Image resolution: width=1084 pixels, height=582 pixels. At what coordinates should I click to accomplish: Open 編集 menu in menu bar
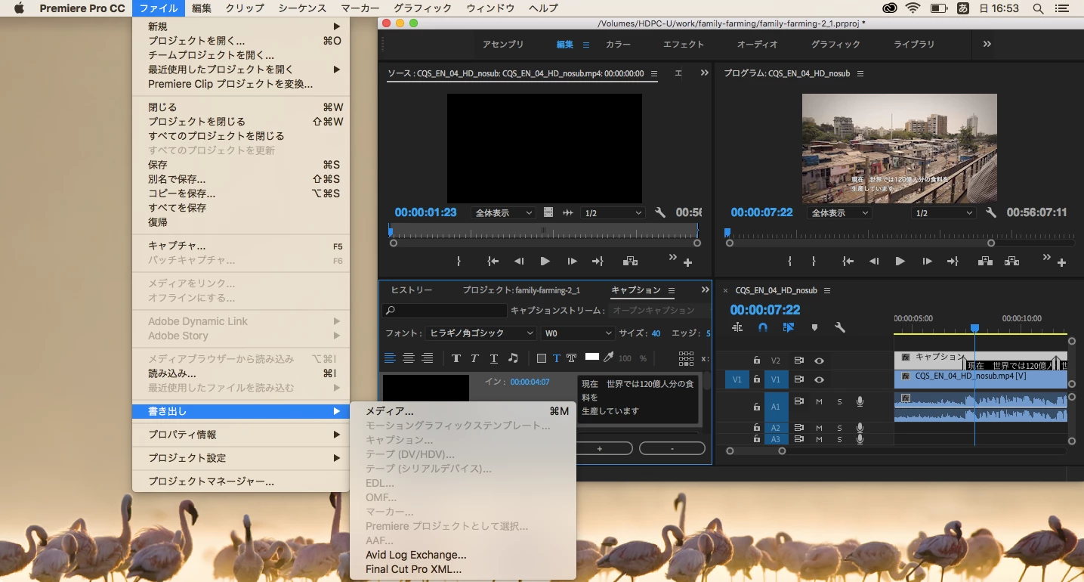[x=202, y=8]
